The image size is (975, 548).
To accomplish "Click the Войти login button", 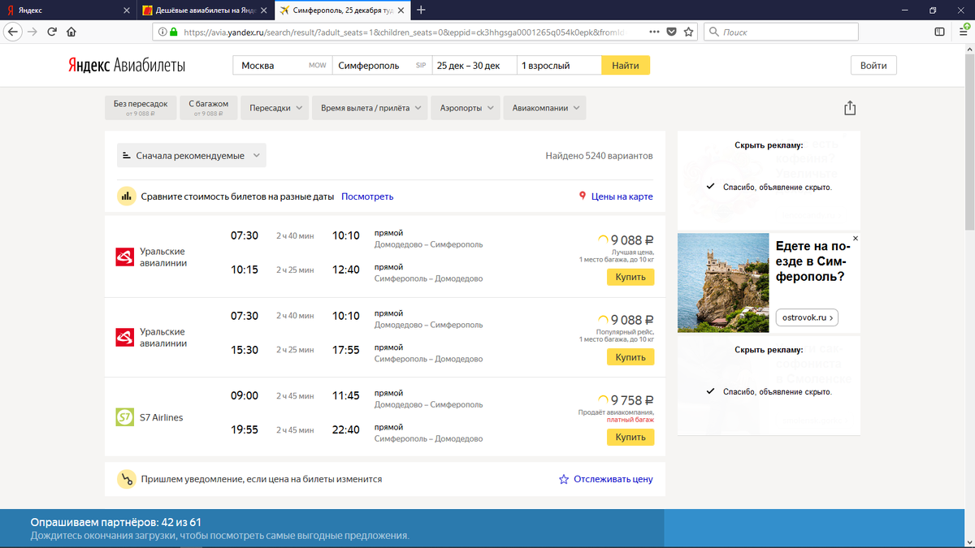I will pos(873,66).
